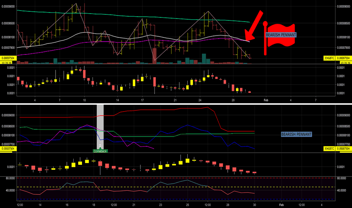Screen dimensions: 352x208
Task: Click the ENGBTC symbol tag on the lower chart
Action: (x=329, y=149)
